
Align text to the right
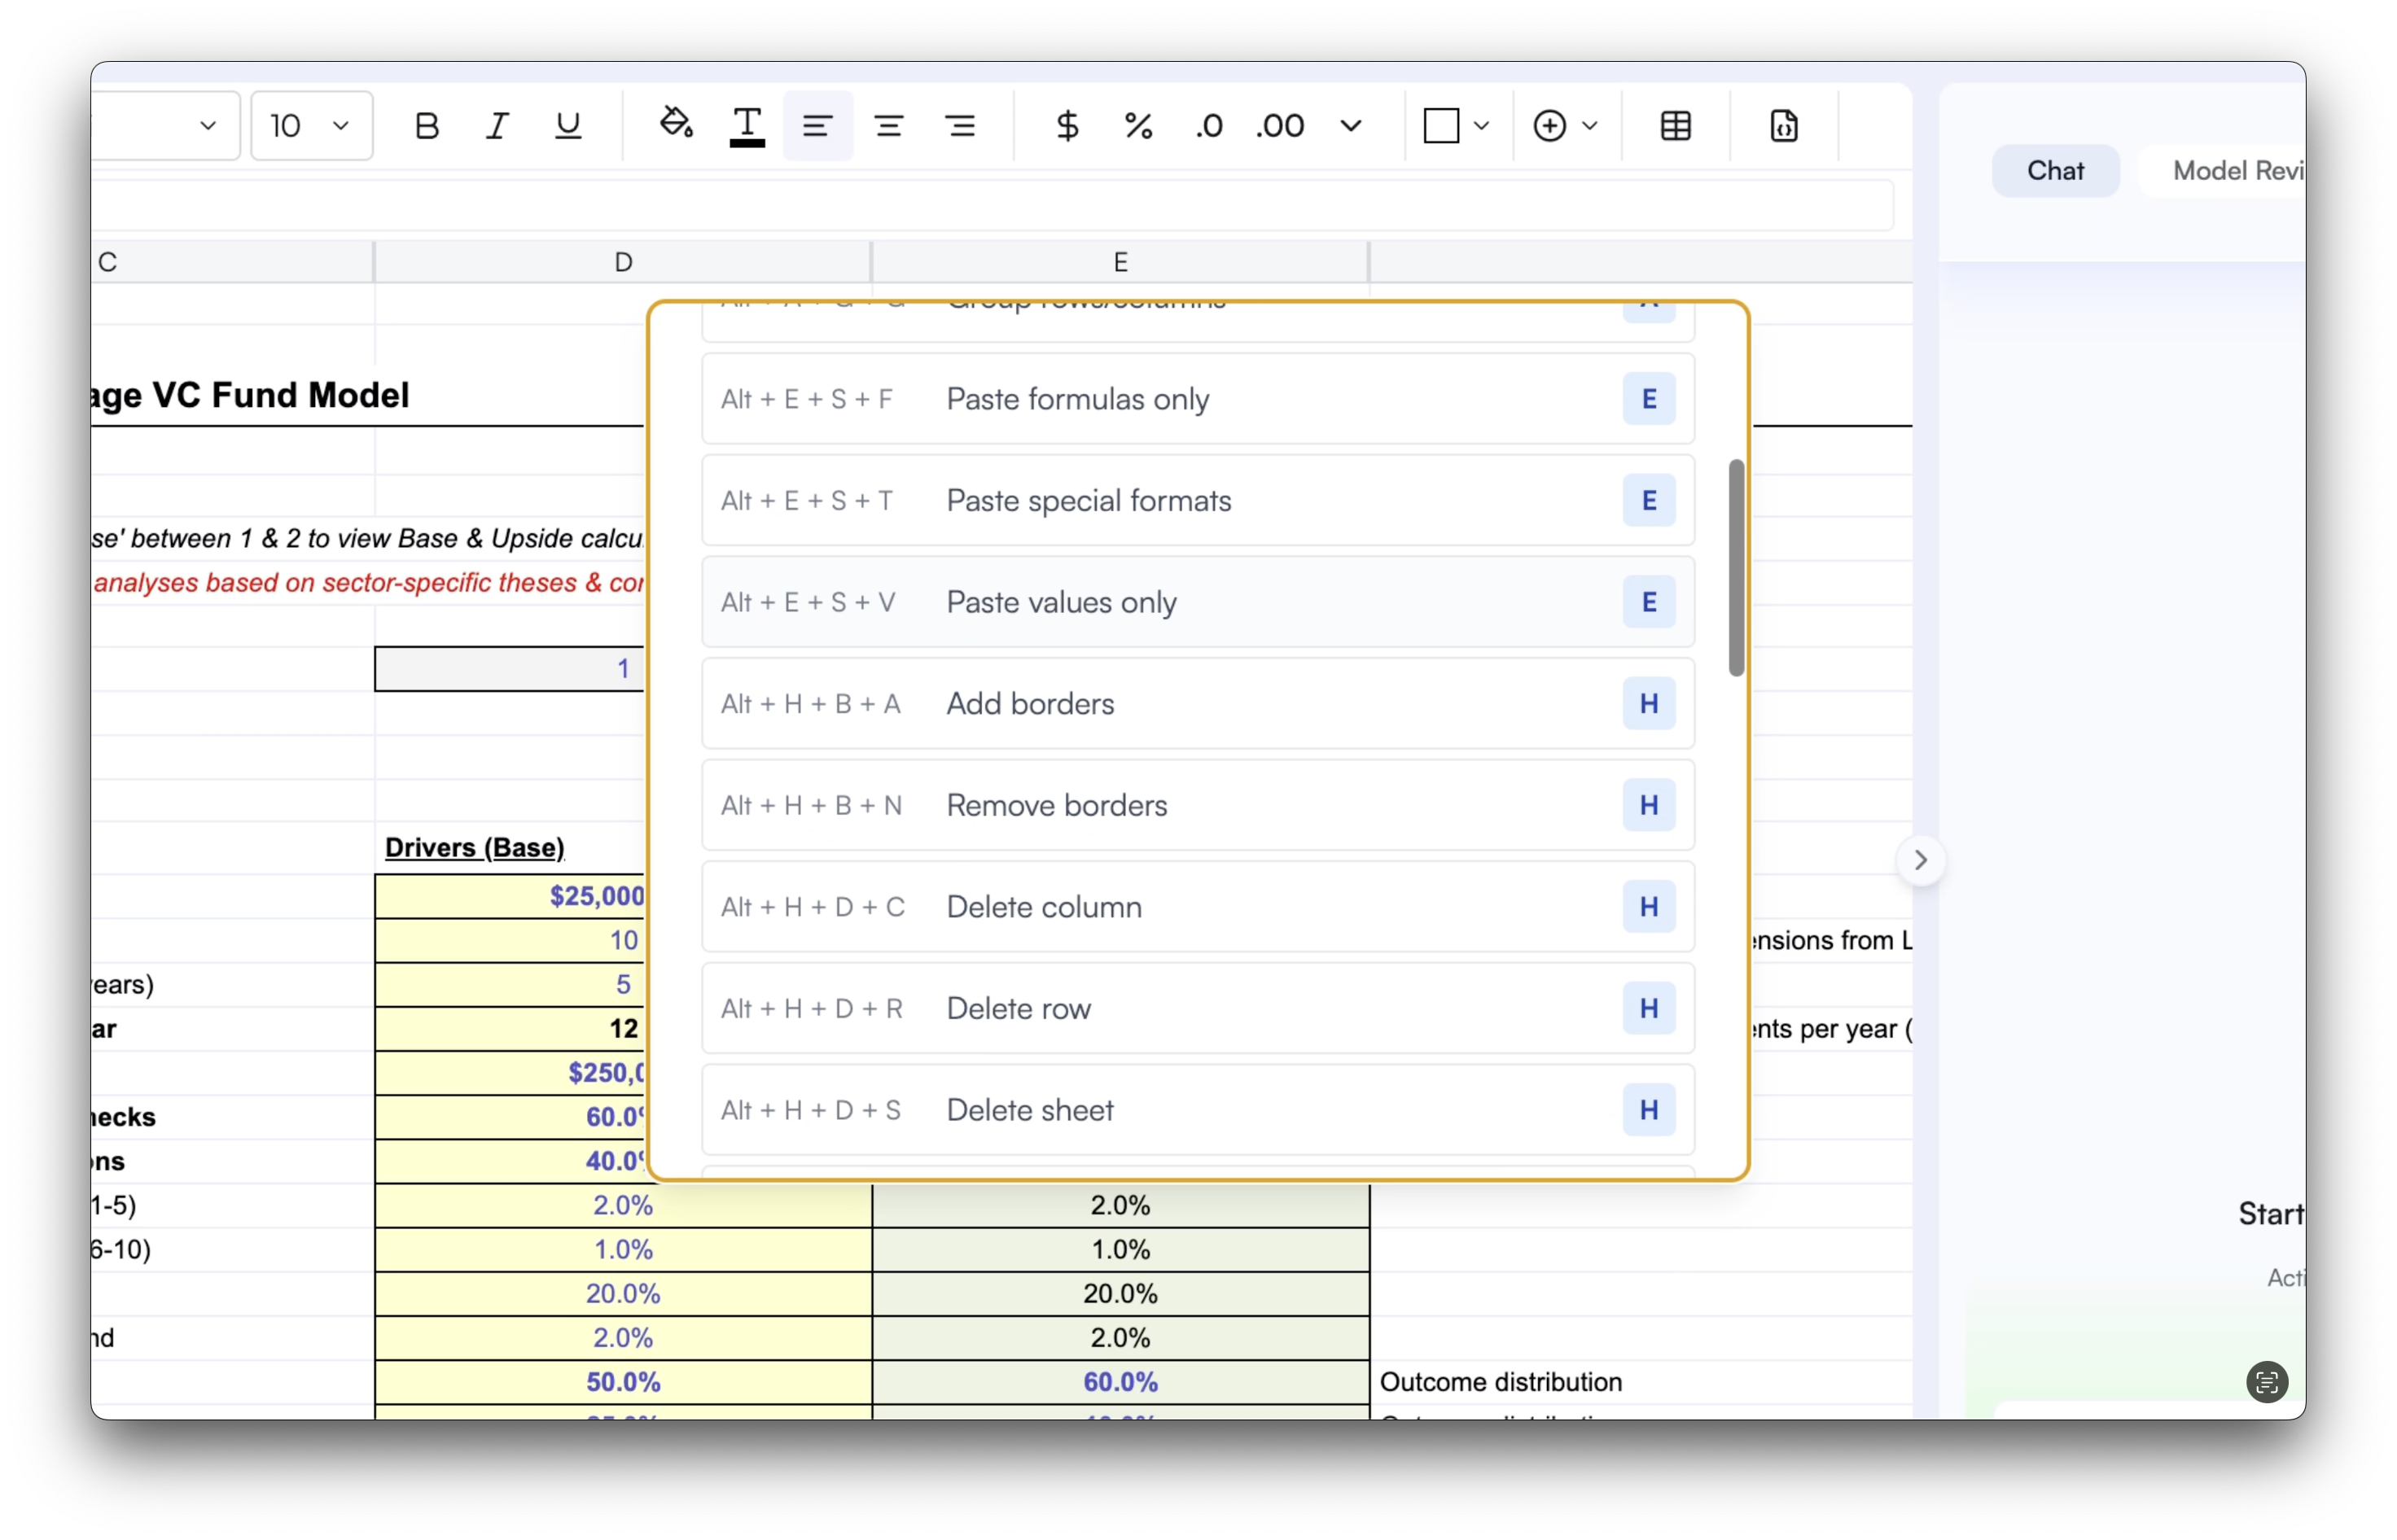(x=960, y=126)
